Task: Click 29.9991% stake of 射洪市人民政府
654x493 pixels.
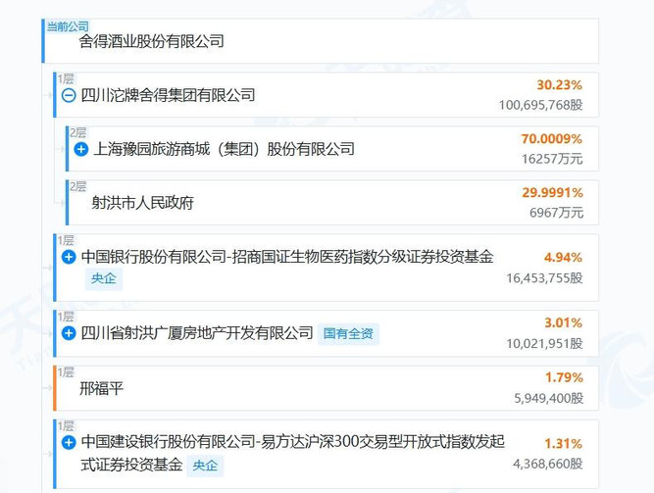Action: (552, 193)
